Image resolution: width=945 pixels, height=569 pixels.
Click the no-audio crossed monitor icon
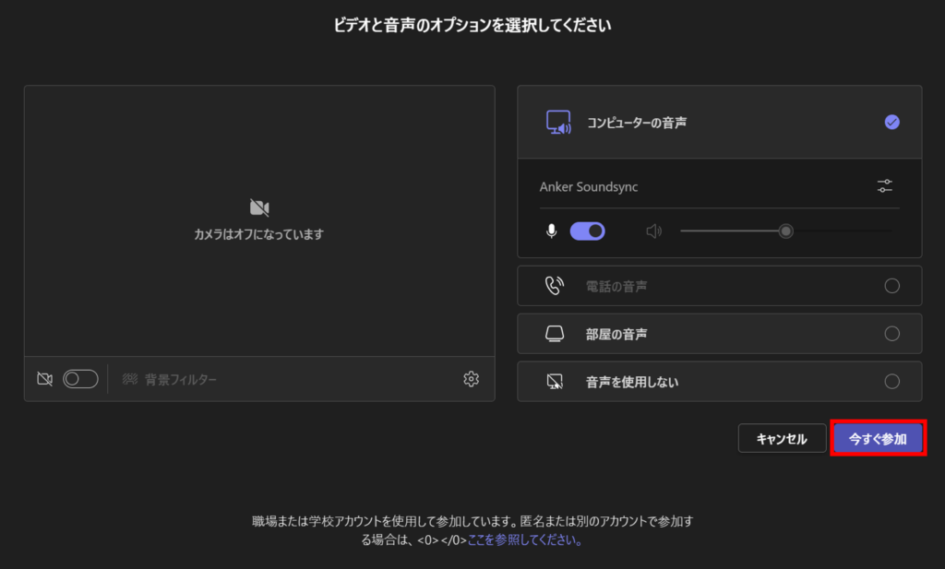(x=555, y=381)
